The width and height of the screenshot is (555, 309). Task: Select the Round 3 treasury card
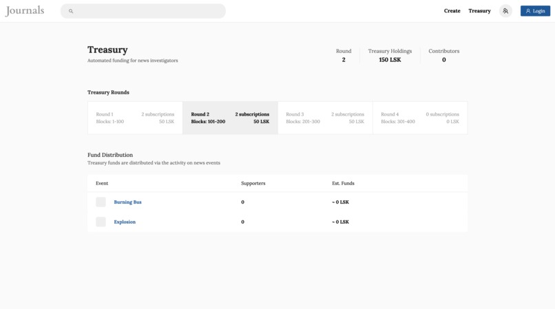325,118
